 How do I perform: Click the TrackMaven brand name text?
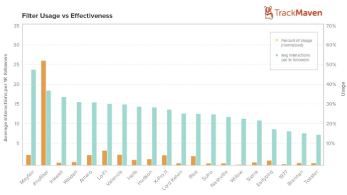(298, 13)
